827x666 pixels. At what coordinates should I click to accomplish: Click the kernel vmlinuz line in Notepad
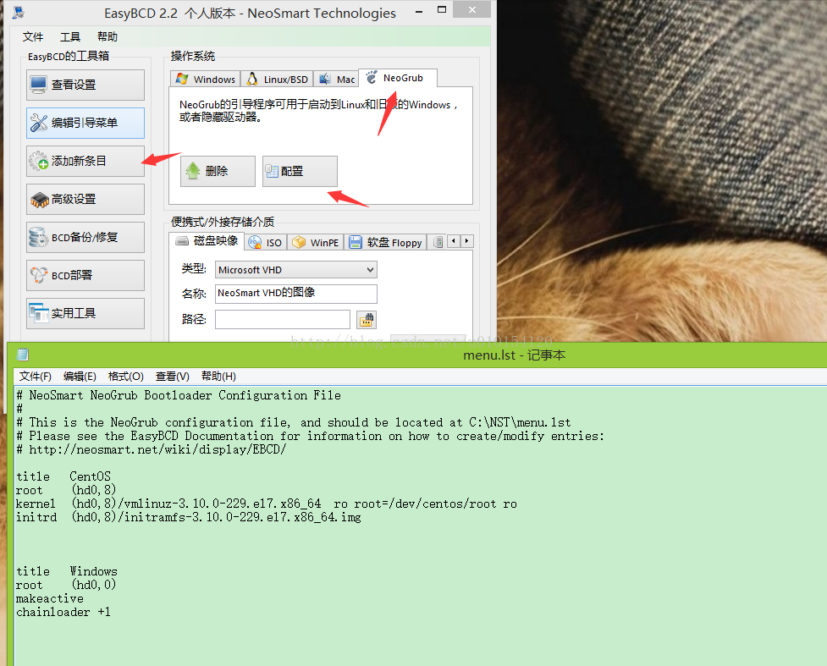pyautogui.click(x=267, y=504)
